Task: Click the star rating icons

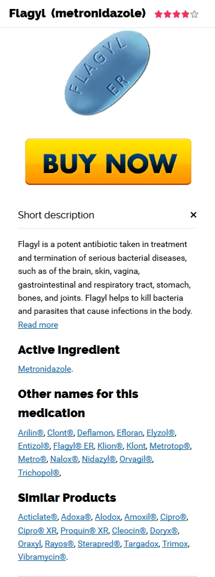Action: [x=176, y=14]
